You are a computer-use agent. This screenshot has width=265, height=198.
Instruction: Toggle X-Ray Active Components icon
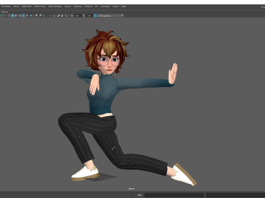pyautogui.click(x=62, y=15)
